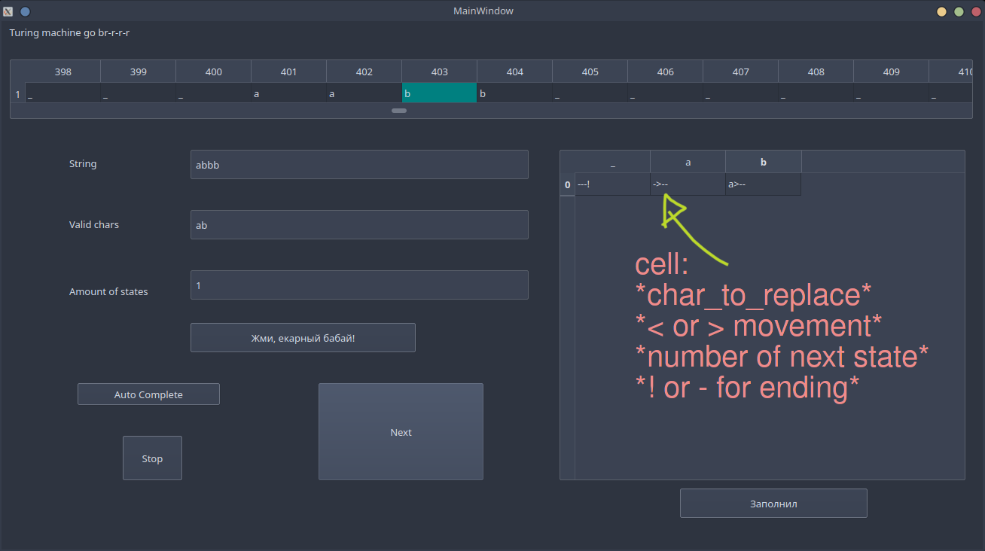
Task: Select blank tape cell under 409
Action: point(891,93)
